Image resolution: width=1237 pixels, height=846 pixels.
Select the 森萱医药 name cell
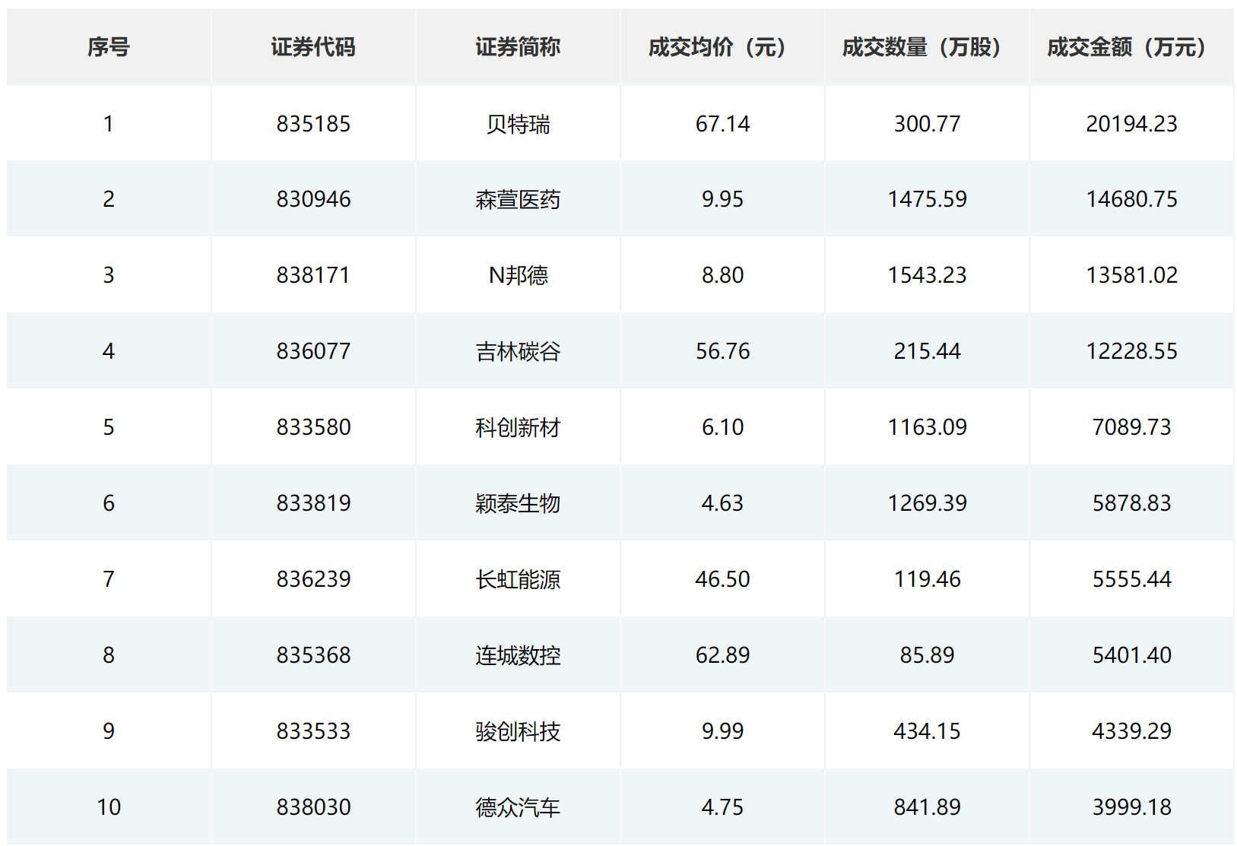click(518, 199)
